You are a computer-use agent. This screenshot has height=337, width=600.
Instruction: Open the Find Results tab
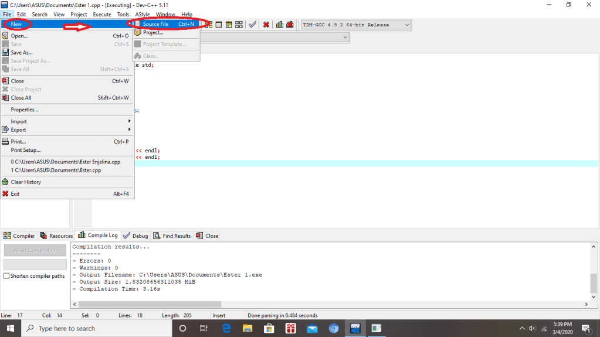click(x=172, y=236)
